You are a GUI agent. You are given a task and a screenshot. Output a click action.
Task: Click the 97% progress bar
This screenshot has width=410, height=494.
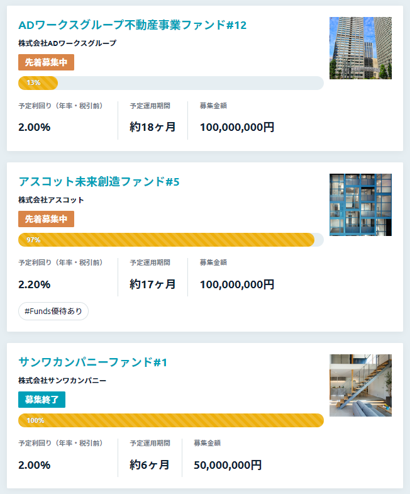pos(171,240)
